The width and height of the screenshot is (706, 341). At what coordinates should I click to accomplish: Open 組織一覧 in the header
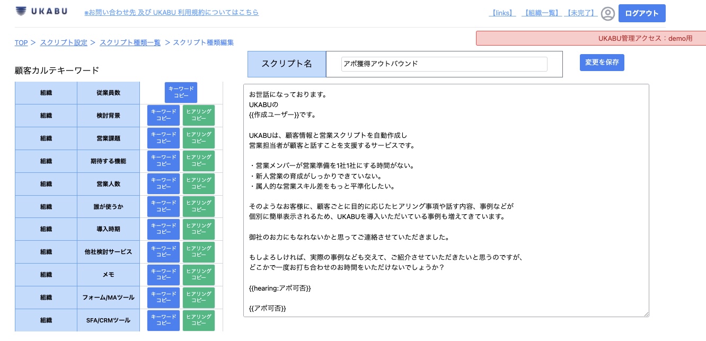click(541, 13)
